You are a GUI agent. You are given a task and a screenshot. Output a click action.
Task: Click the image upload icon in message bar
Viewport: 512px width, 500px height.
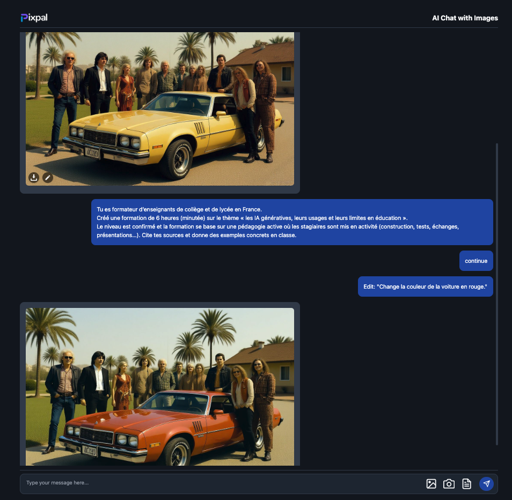pyautogui.click(x=431, y=484)
